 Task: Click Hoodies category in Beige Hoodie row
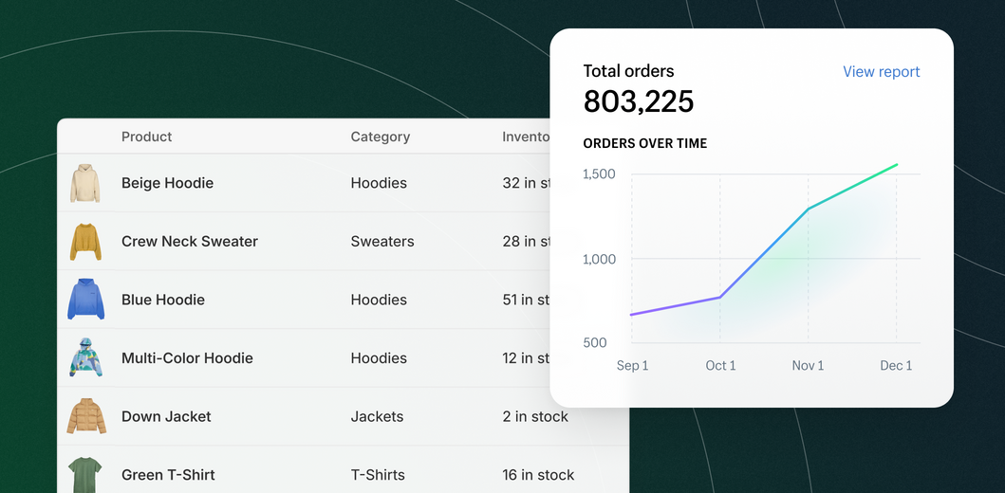[x=379, y=183]
